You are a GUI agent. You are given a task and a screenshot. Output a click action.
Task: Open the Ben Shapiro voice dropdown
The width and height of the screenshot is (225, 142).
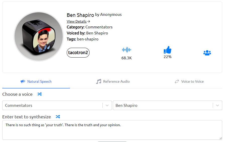point(168,105)
